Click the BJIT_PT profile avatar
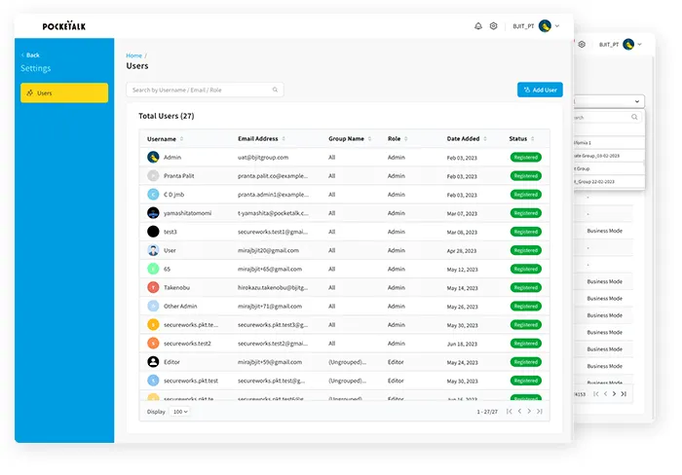Screen dimensions: 682x475 click(x=545, y=26)
